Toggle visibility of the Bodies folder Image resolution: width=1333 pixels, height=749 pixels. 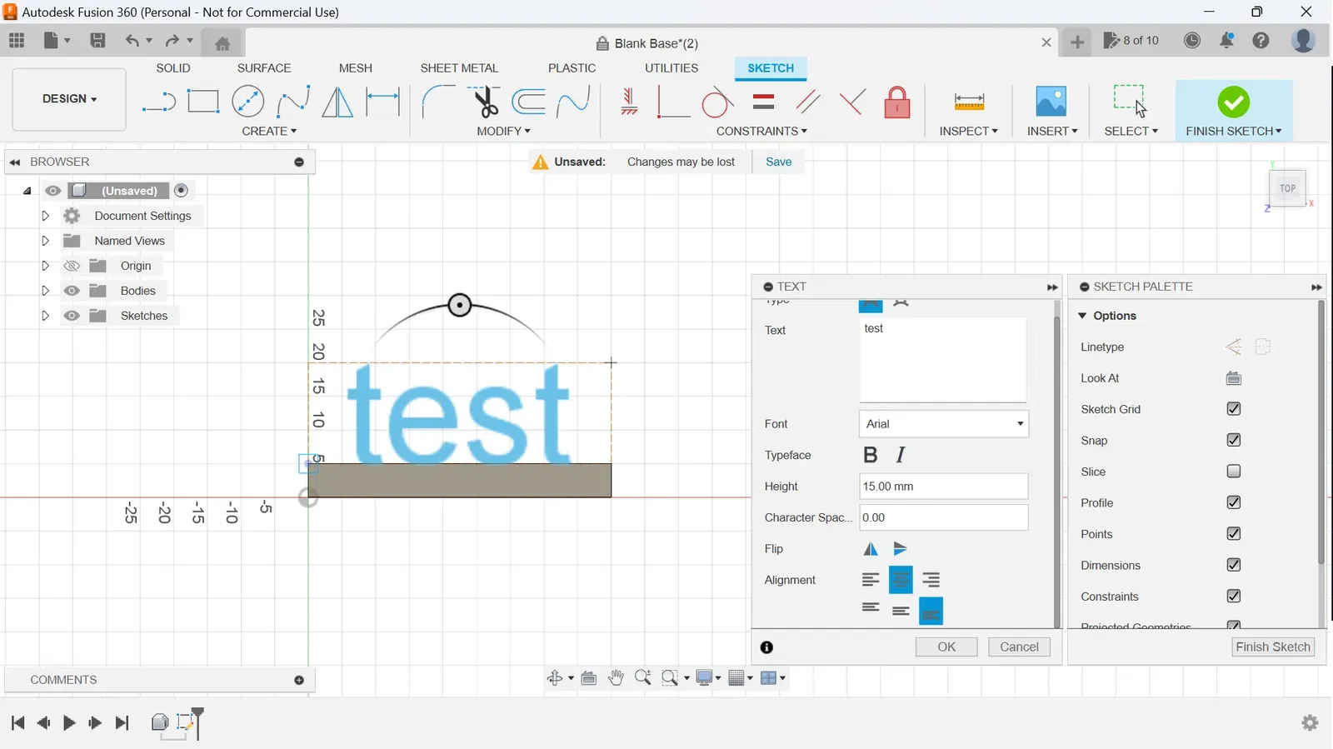[x=72, y=291]
